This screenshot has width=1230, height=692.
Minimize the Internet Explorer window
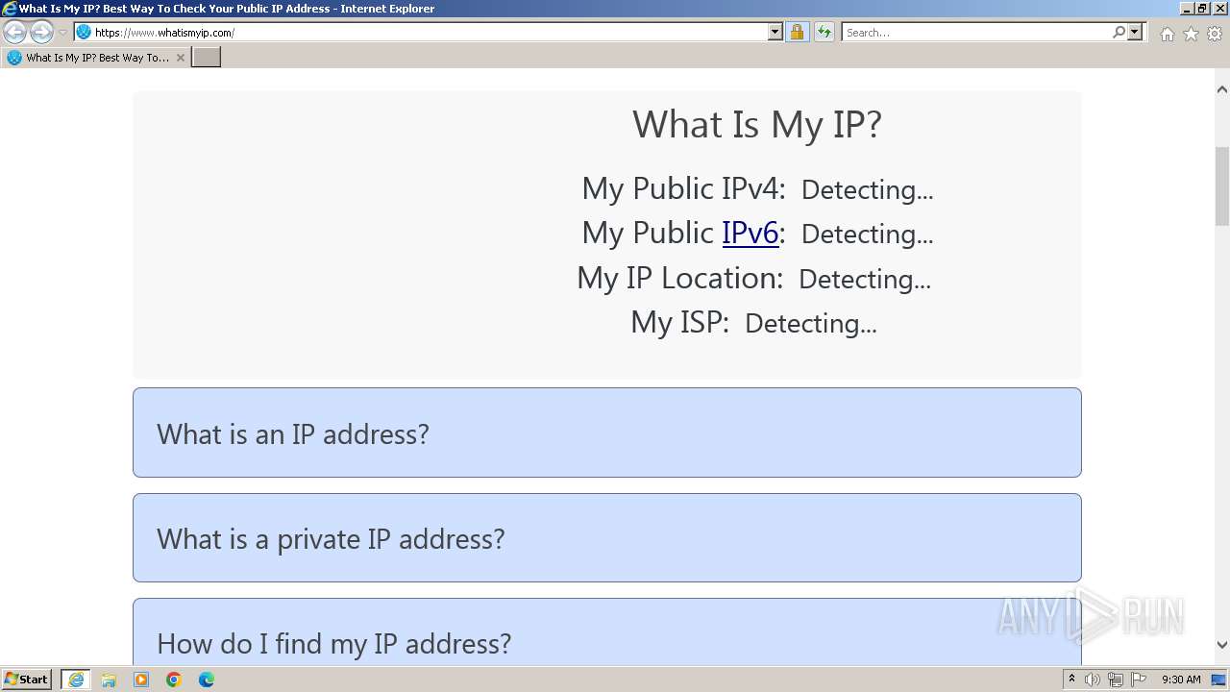click(1187, 9)
